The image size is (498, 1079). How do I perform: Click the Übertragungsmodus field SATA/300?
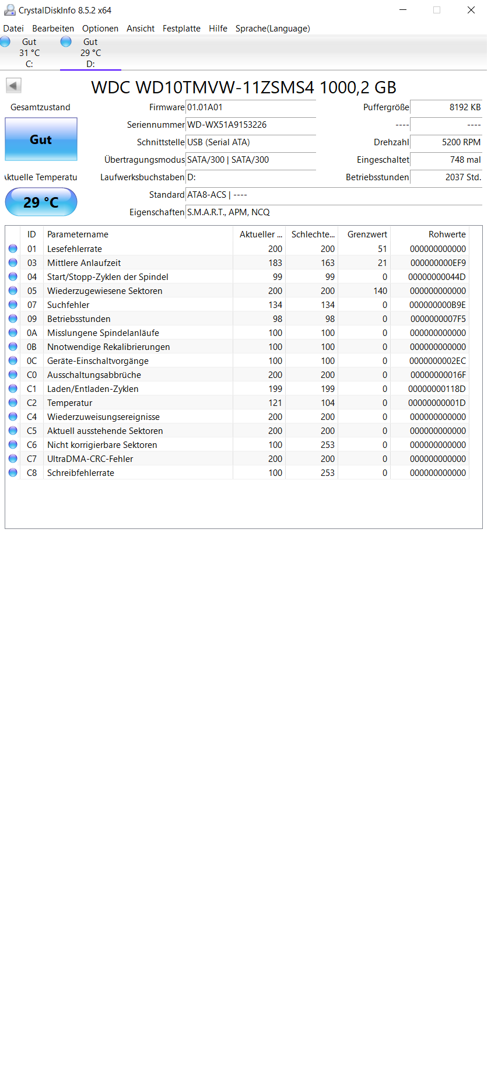[251, 160]
